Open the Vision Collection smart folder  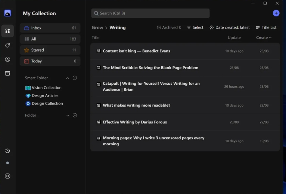pos(43,88)
